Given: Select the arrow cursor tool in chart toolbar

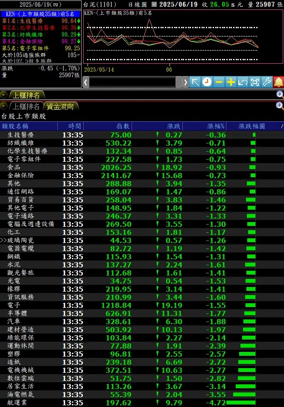Looking at the screenshot, I should click(195, 82).
